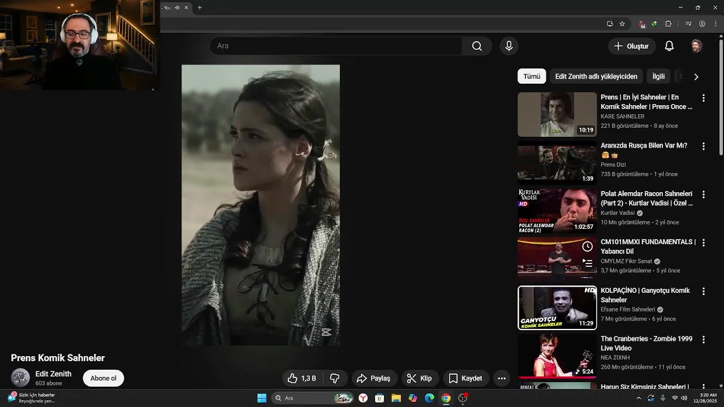Share the video using Paylaş
This screenshot has width=724, height=407.
click(x=374, y=378)
